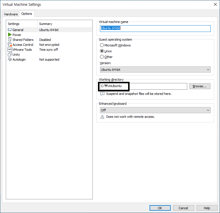Click the Shared Folders icon
This screenshot has width=220, height=213.
coord(10,39)
